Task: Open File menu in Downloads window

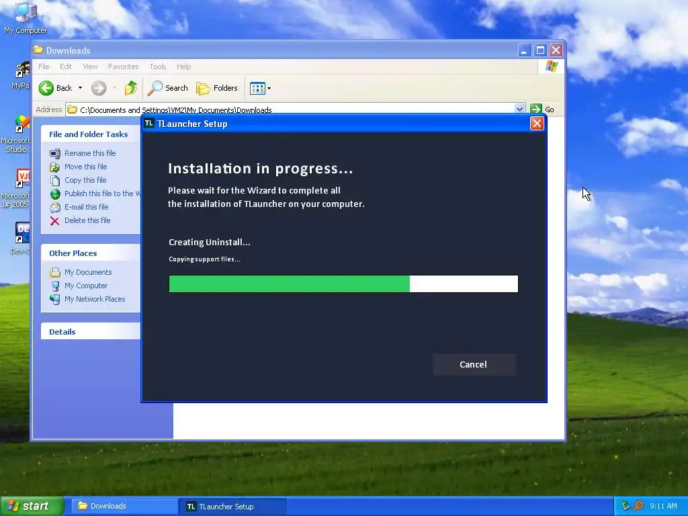Action: [44, 67]
